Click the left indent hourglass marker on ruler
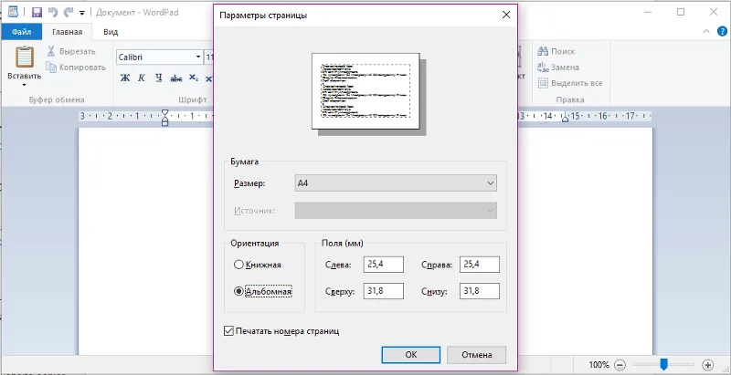Viewport: 731px width, 375px height. pyautogui.click(x=165, y=118)
